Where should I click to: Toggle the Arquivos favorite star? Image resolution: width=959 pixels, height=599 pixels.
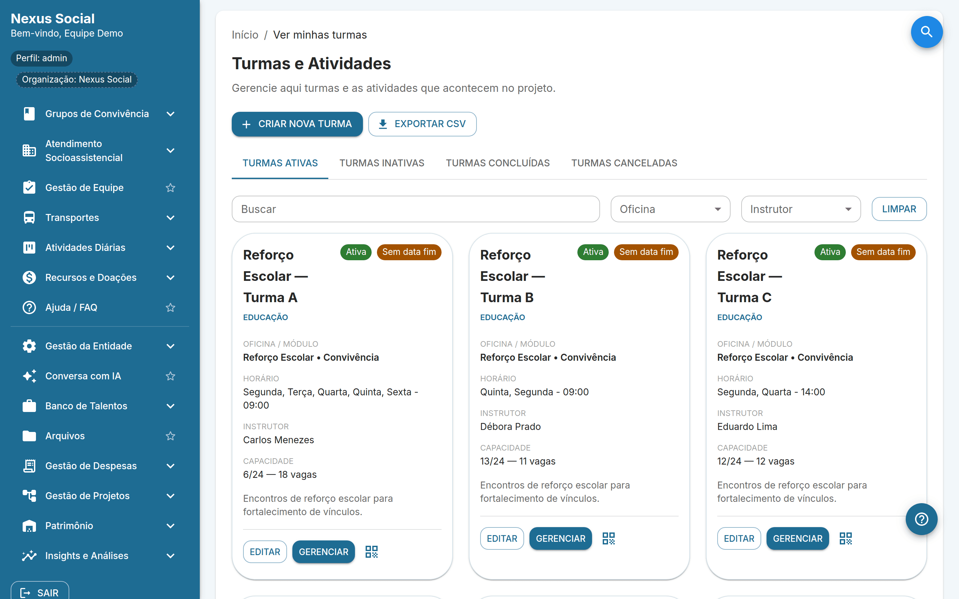coord(170,436)
